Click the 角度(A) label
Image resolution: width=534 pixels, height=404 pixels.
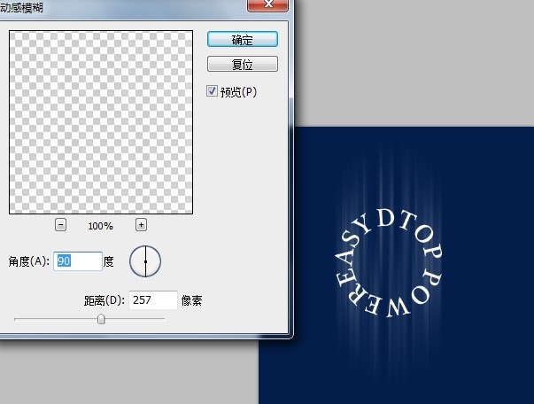pos(28,261)
